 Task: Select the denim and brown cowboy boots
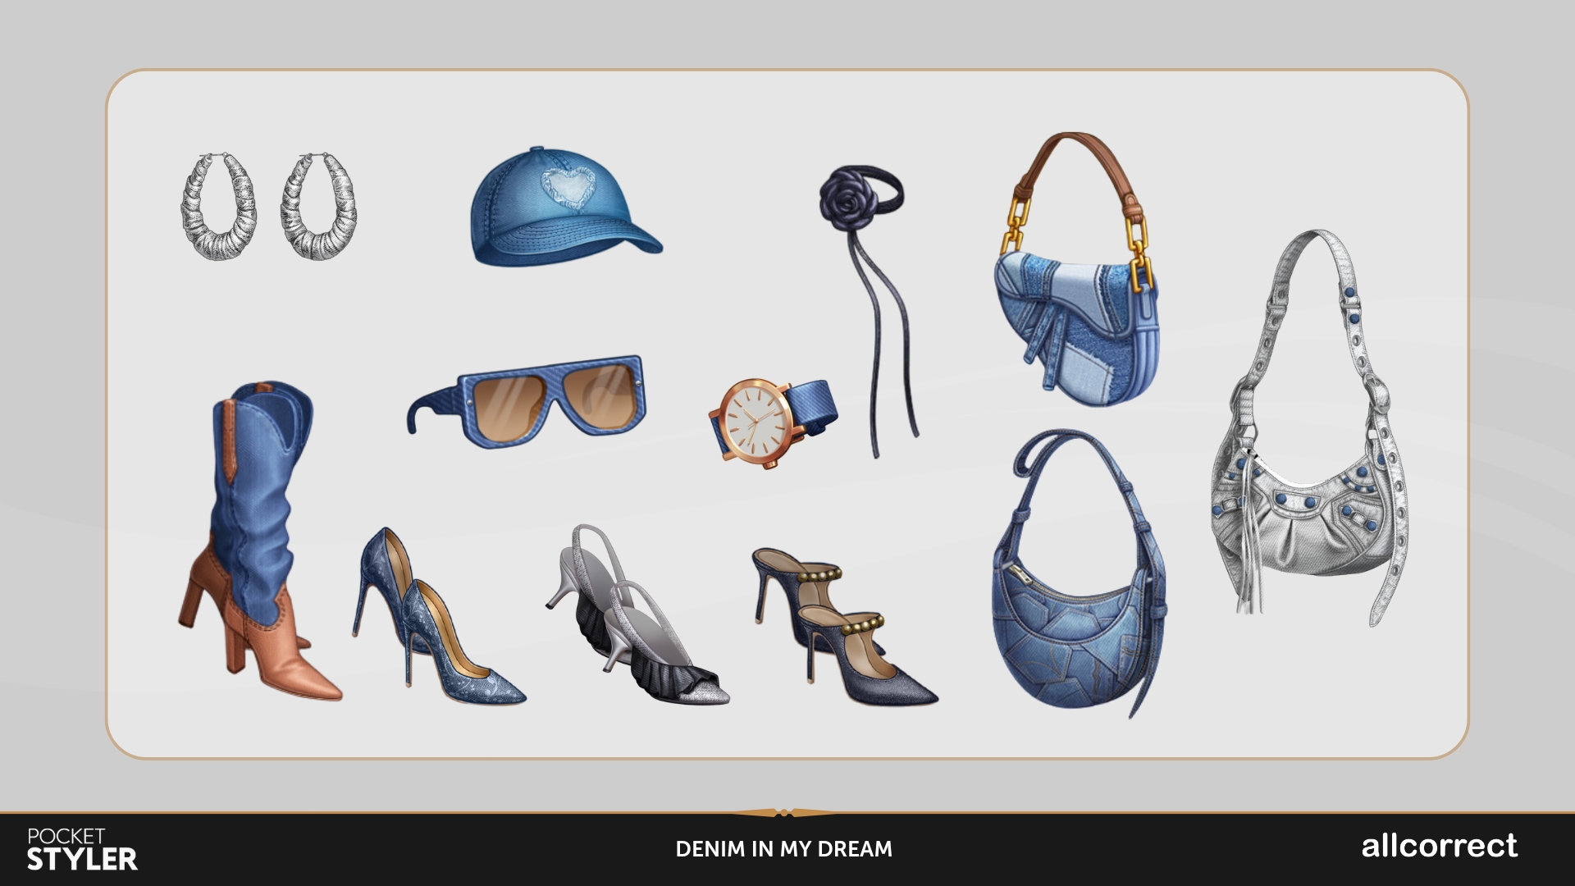[259, 540]
